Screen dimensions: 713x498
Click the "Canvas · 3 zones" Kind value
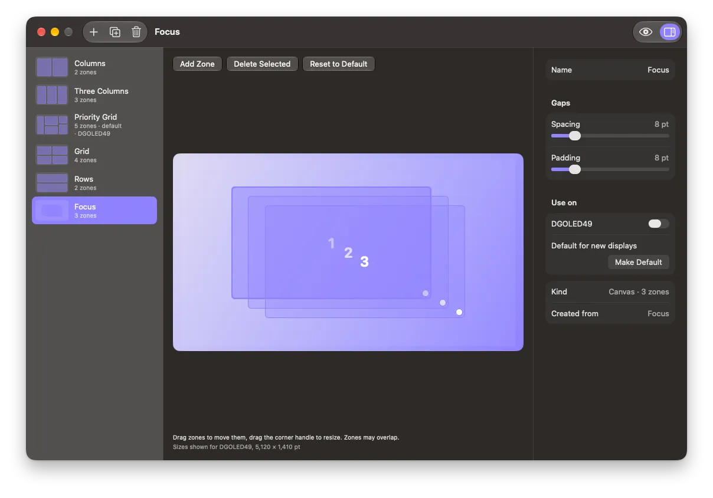pyautogui.click(x=639, y=291)
